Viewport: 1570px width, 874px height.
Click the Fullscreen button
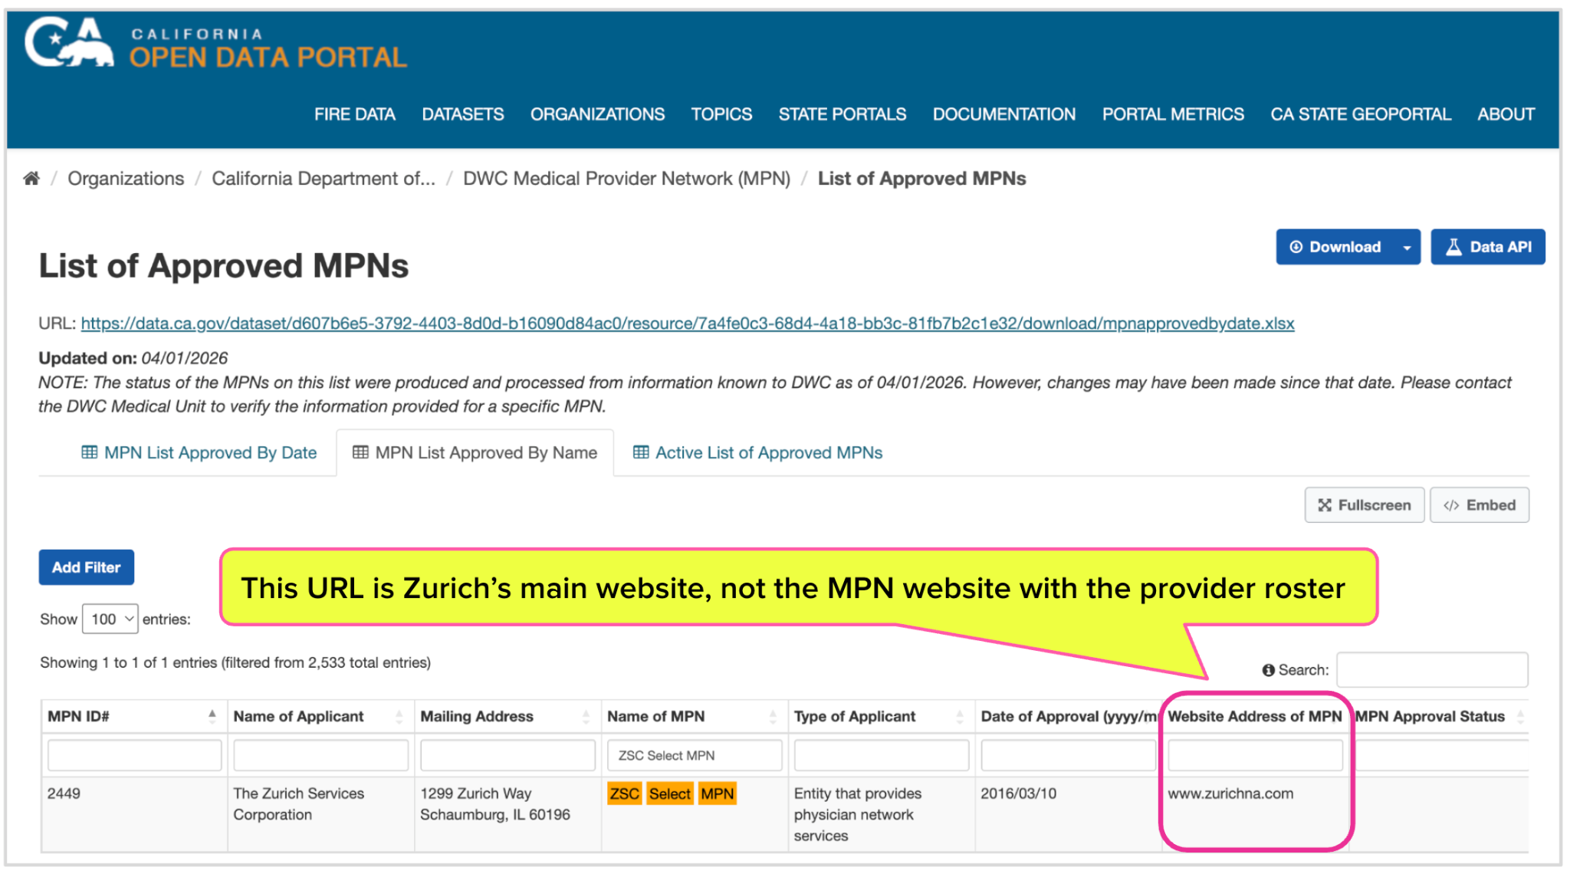point(1364,505)
